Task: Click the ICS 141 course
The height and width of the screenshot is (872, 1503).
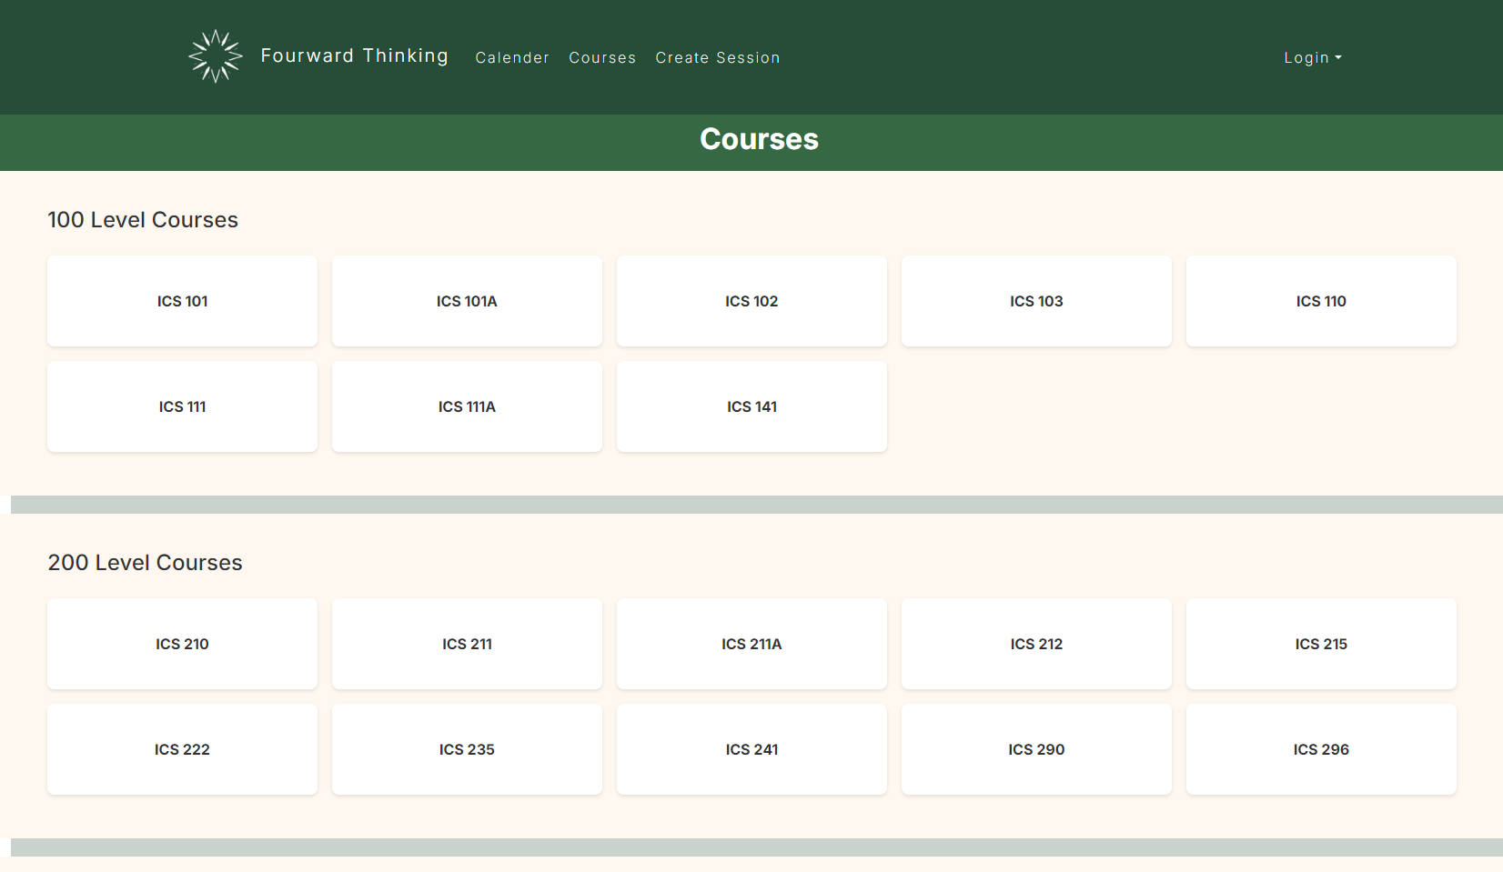Action: click(751, 406)
